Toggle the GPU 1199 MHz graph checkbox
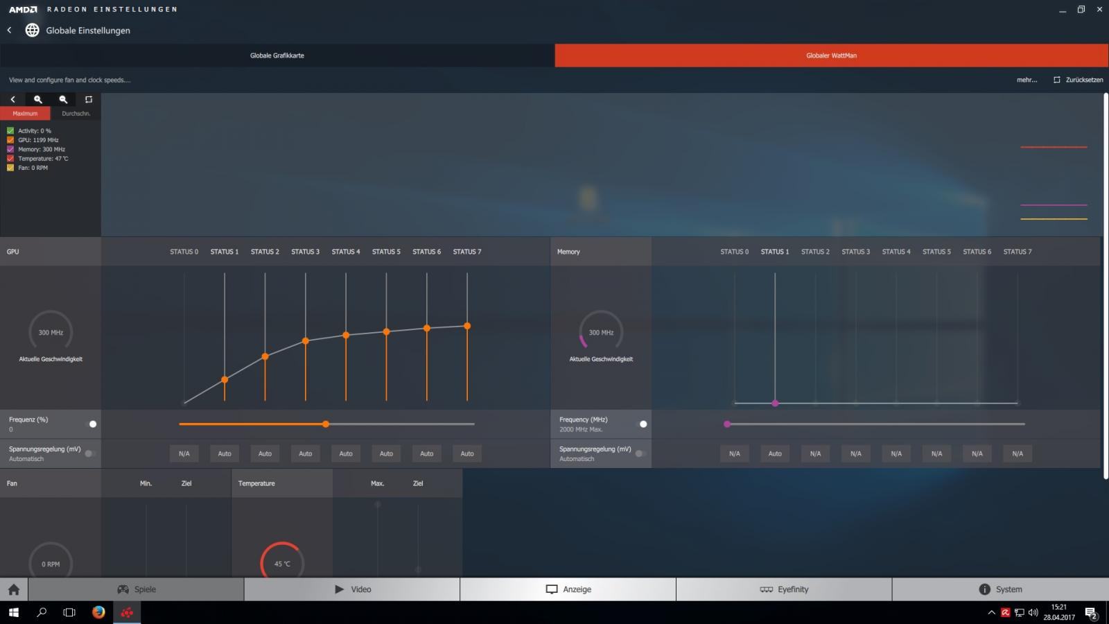Image resolution: width=1109 pixels, height=624 pixels. point(10,140)
